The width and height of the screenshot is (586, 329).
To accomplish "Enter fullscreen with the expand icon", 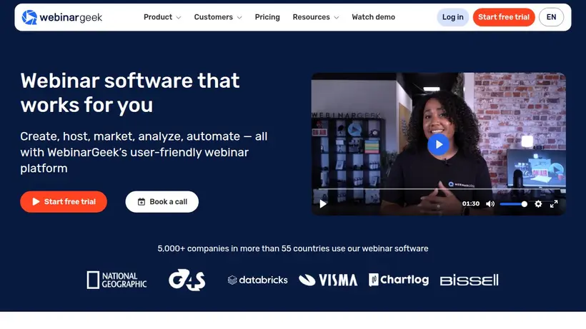I will pos(554,203).
